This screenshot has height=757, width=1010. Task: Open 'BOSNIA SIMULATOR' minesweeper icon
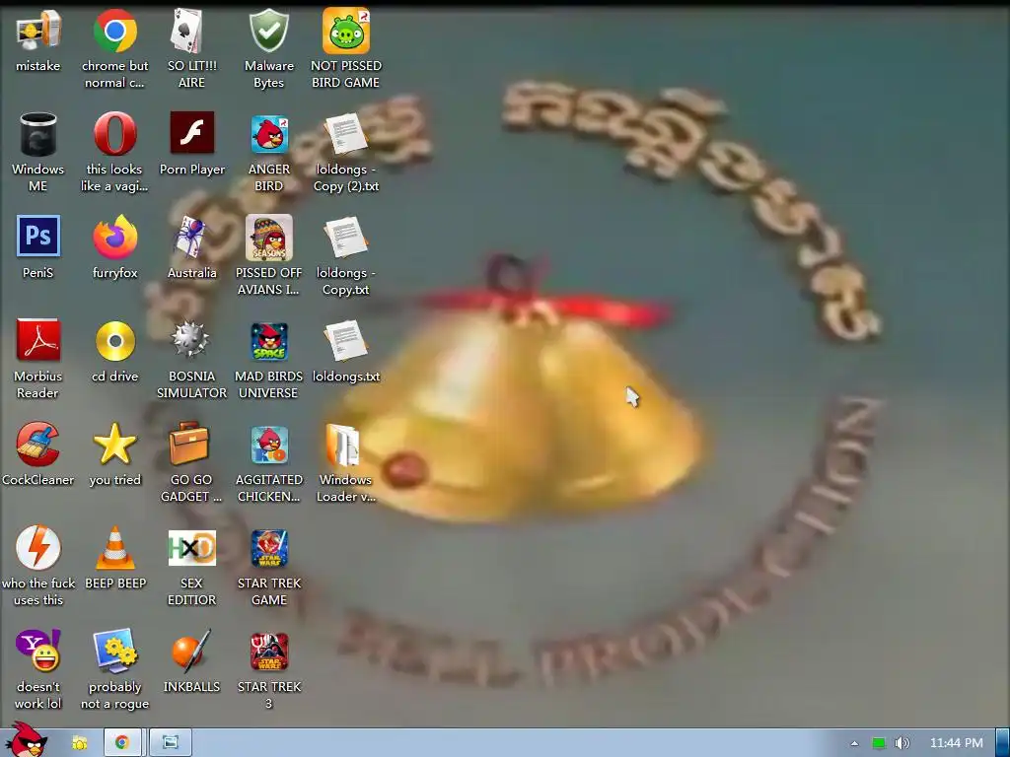click(190, 339)
